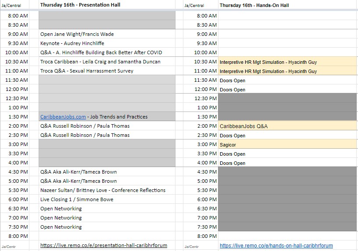The height and width of the screenshot is (251, 358).
Task: Click Presentation Hall 8:00 AM time cell
Action: point(15,16)
